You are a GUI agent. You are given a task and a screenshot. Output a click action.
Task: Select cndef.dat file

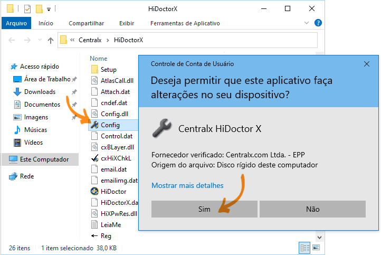114,103
